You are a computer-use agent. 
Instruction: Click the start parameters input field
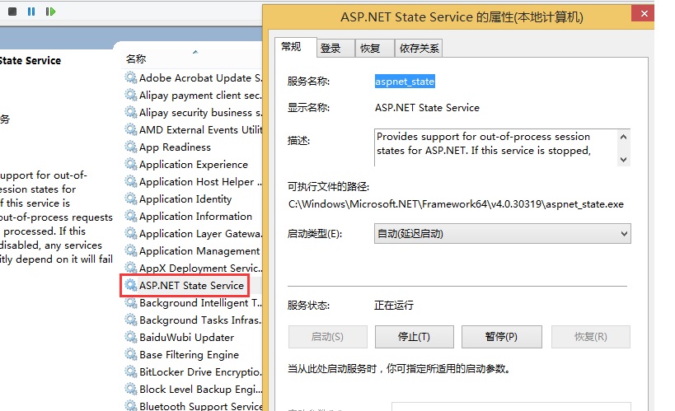511,407
